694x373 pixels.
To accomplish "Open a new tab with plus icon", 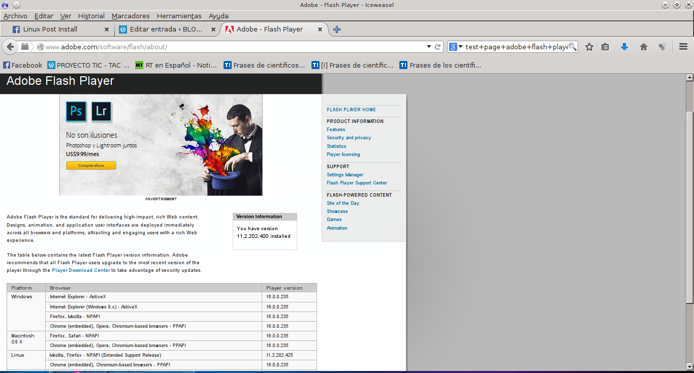I will tap(336, 29).
